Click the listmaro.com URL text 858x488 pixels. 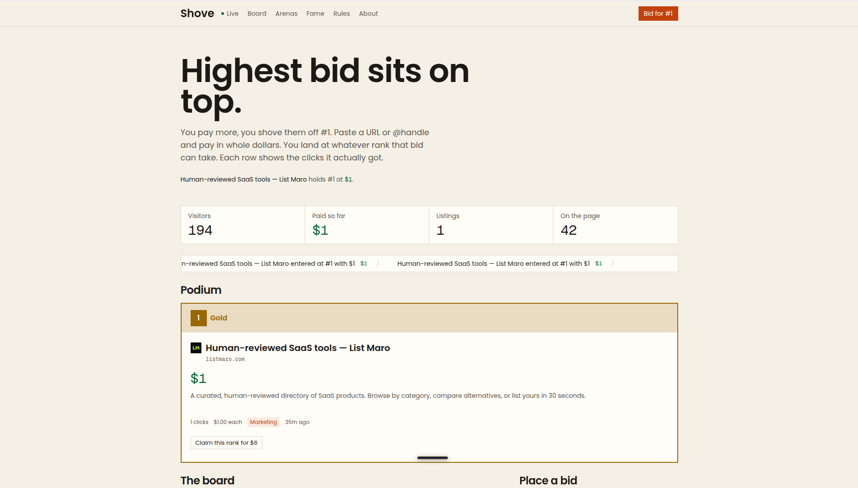tap(225, 359)
